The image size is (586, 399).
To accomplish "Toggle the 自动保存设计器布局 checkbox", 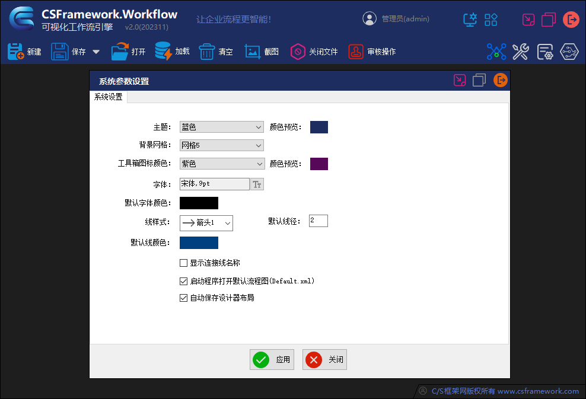I will point(183,298).
